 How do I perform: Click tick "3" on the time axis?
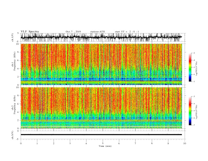tap(70, 143)
